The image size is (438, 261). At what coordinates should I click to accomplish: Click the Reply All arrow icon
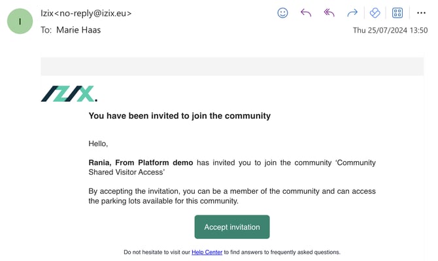point(329,12)
